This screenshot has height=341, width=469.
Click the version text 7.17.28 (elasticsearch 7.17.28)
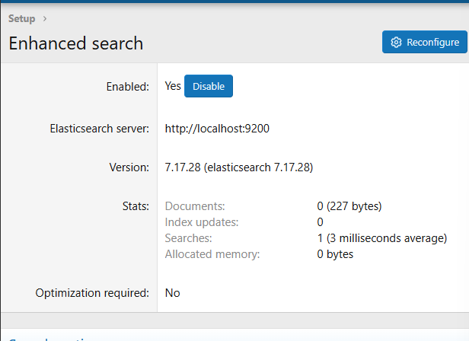click(x=239, y=167)
